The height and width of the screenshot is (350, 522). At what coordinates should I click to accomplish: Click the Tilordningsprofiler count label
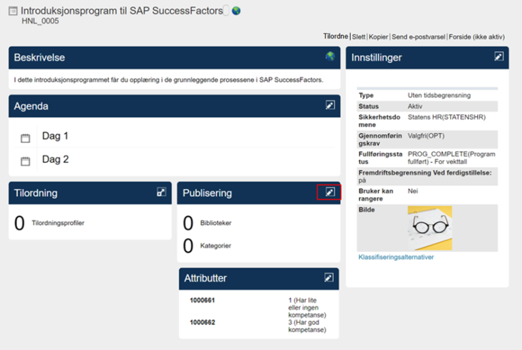click(x=58, y=223)
